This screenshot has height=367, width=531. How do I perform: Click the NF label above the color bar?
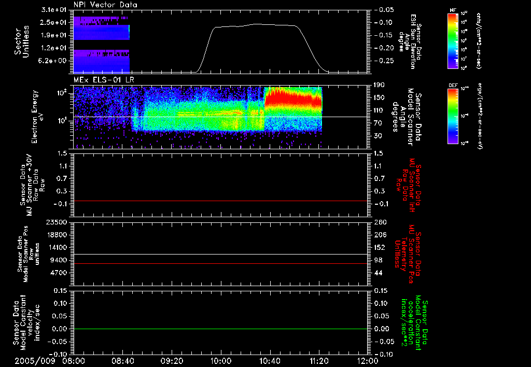(x=453, y=10)
